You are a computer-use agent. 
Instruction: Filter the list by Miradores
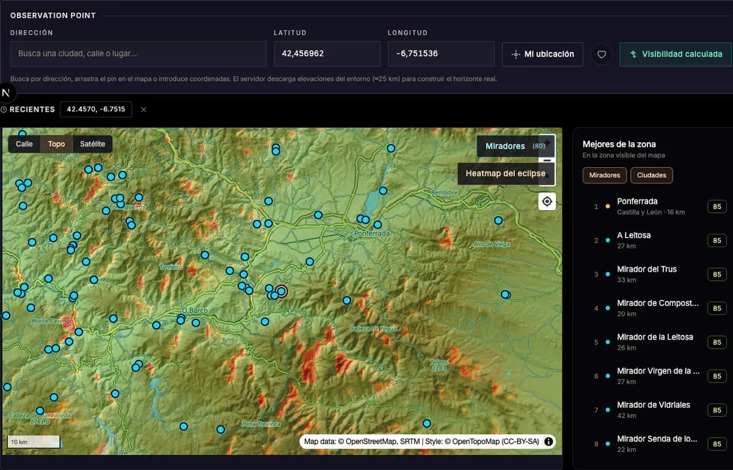[605, 175]
